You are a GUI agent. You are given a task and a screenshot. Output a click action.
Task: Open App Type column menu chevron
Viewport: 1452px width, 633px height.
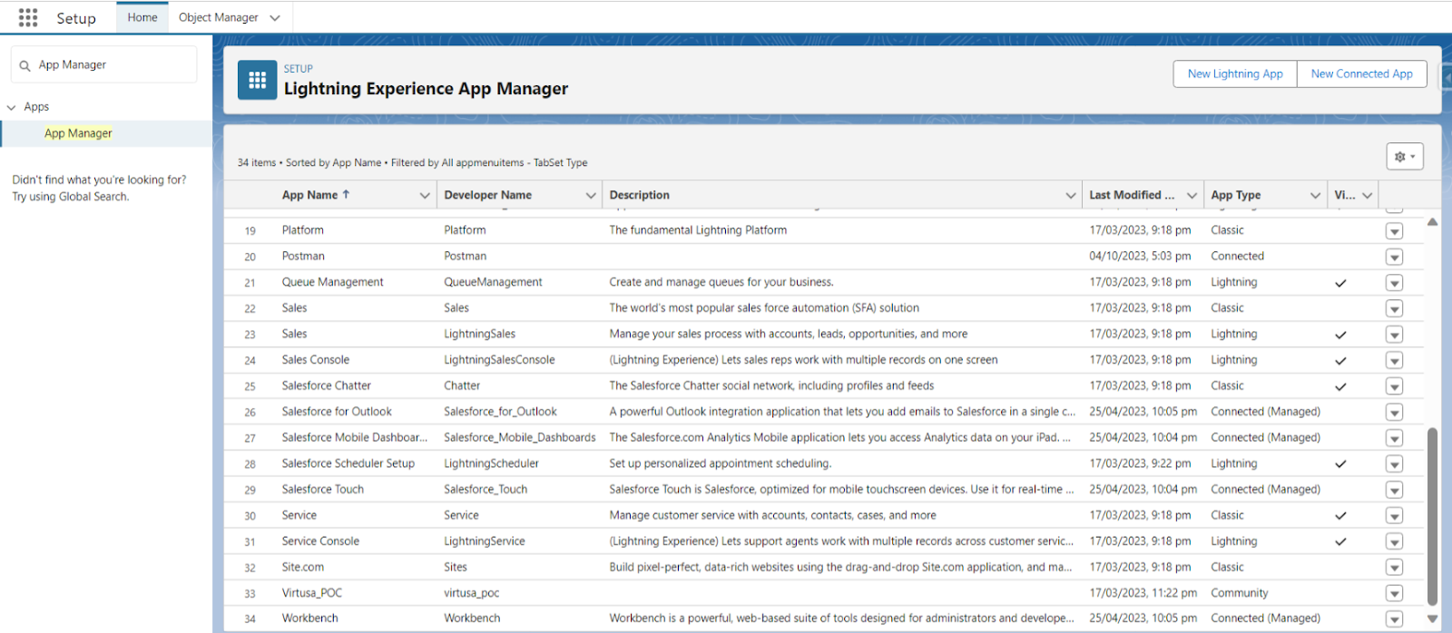pos(1315,195)
